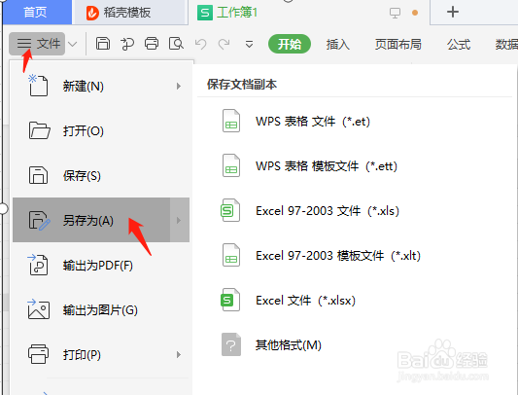Expand the dropdown arrow next to 文件
This screenshot has height=395, width=518.
coord(72,44)
